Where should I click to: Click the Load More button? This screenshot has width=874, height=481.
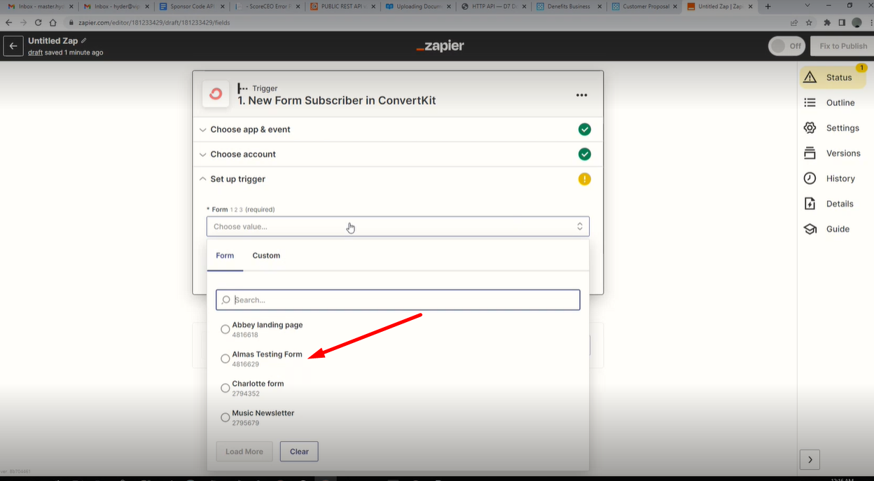pyautogui.click(x=244, y=452)
